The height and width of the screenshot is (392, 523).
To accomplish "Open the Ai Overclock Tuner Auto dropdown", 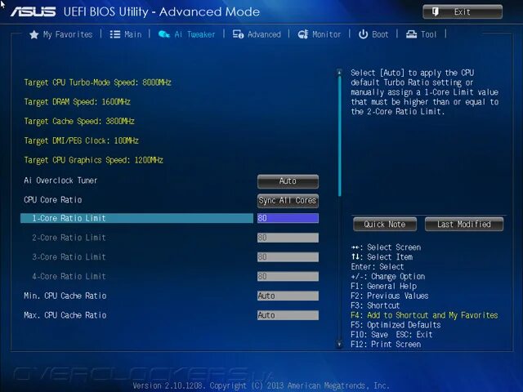I will click(x=288, y=181).
